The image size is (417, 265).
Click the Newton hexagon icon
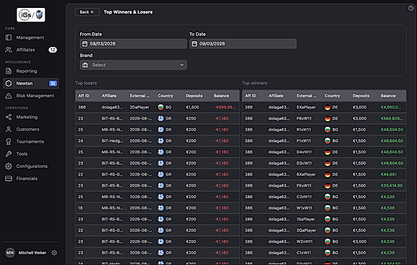(x=9, y=84)
